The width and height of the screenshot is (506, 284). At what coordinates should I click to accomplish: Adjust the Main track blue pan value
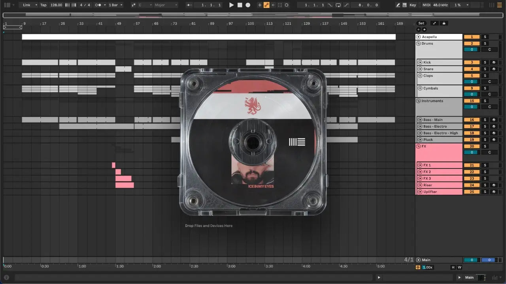(489, 260)
